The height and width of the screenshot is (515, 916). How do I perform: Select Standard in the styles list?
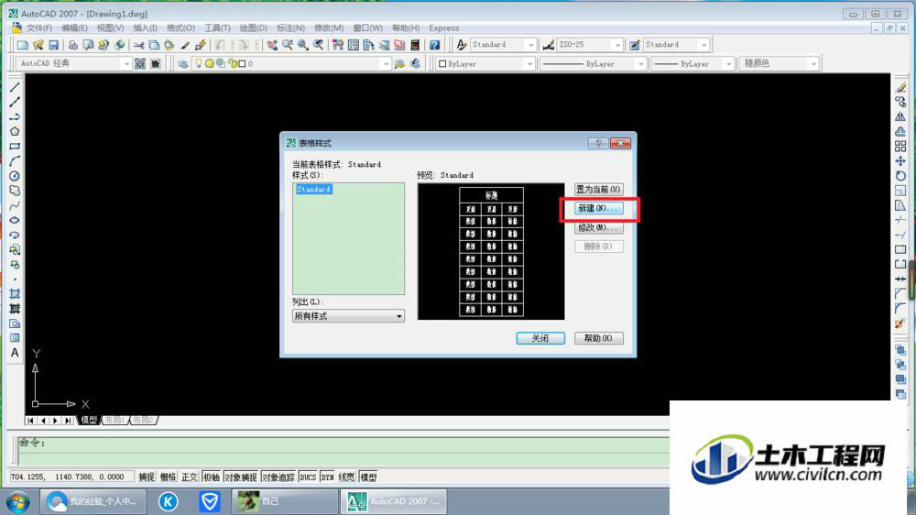click(313, 190)
